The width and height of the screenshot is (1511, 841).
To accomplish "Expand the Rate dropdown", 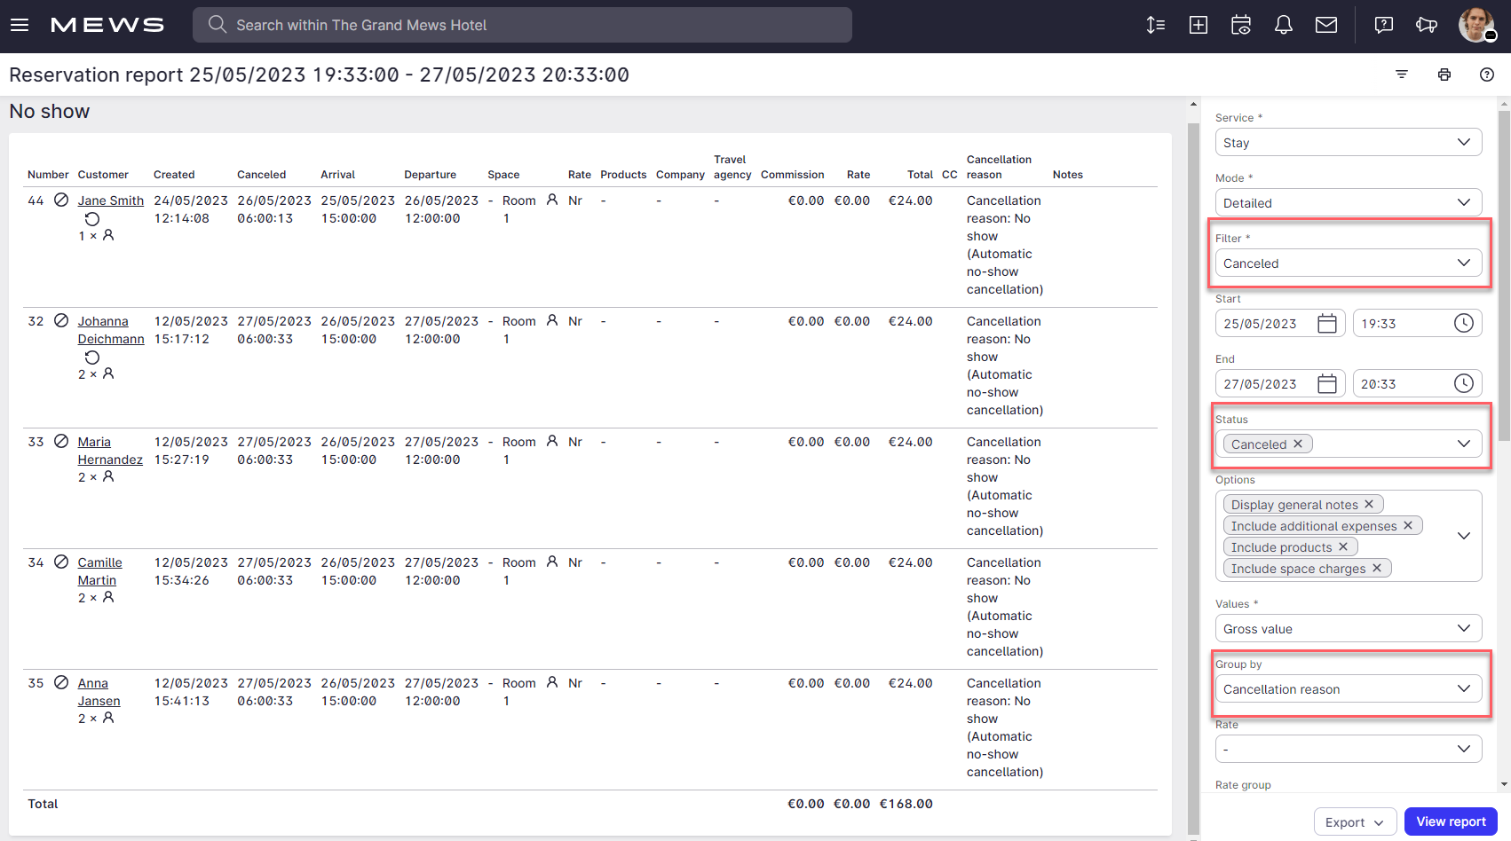I will [x=1349, y=749].
